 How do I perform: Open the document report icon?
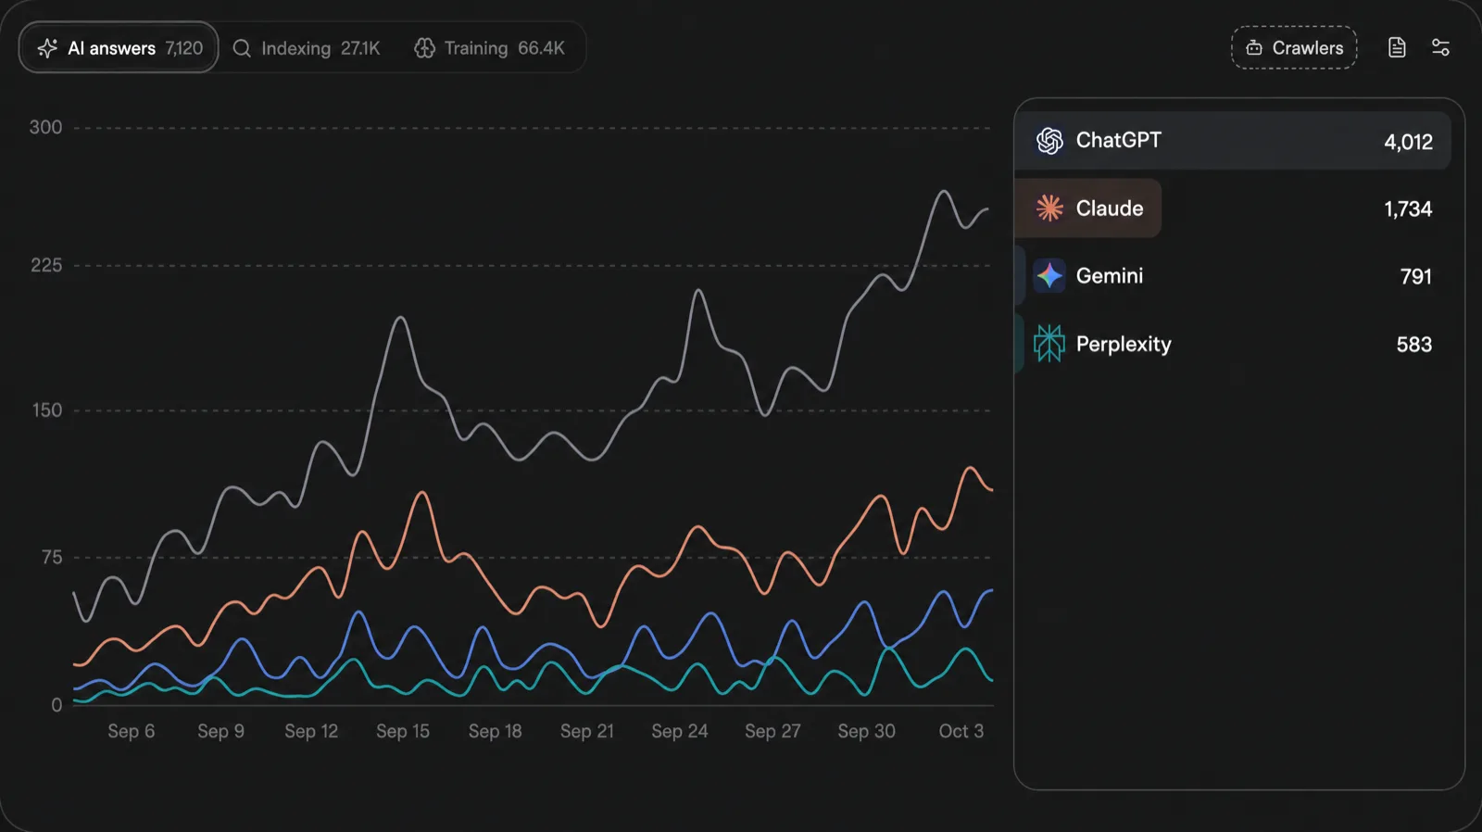1397,47
